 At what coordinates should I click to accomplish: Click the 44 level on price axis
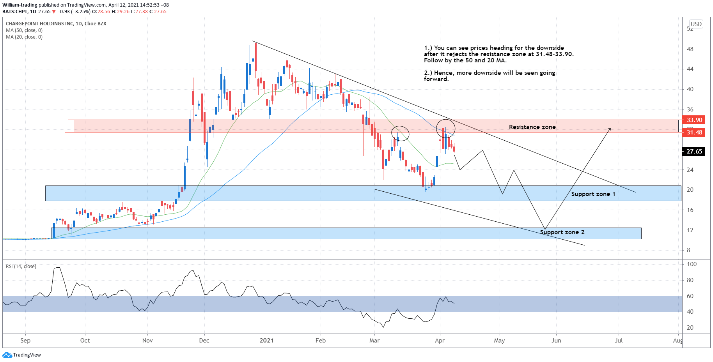(x=690, y=69)
